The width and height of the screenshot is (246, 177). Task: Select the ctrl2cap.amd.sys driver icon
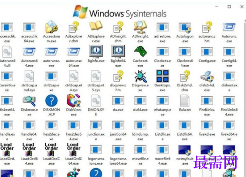29,76
